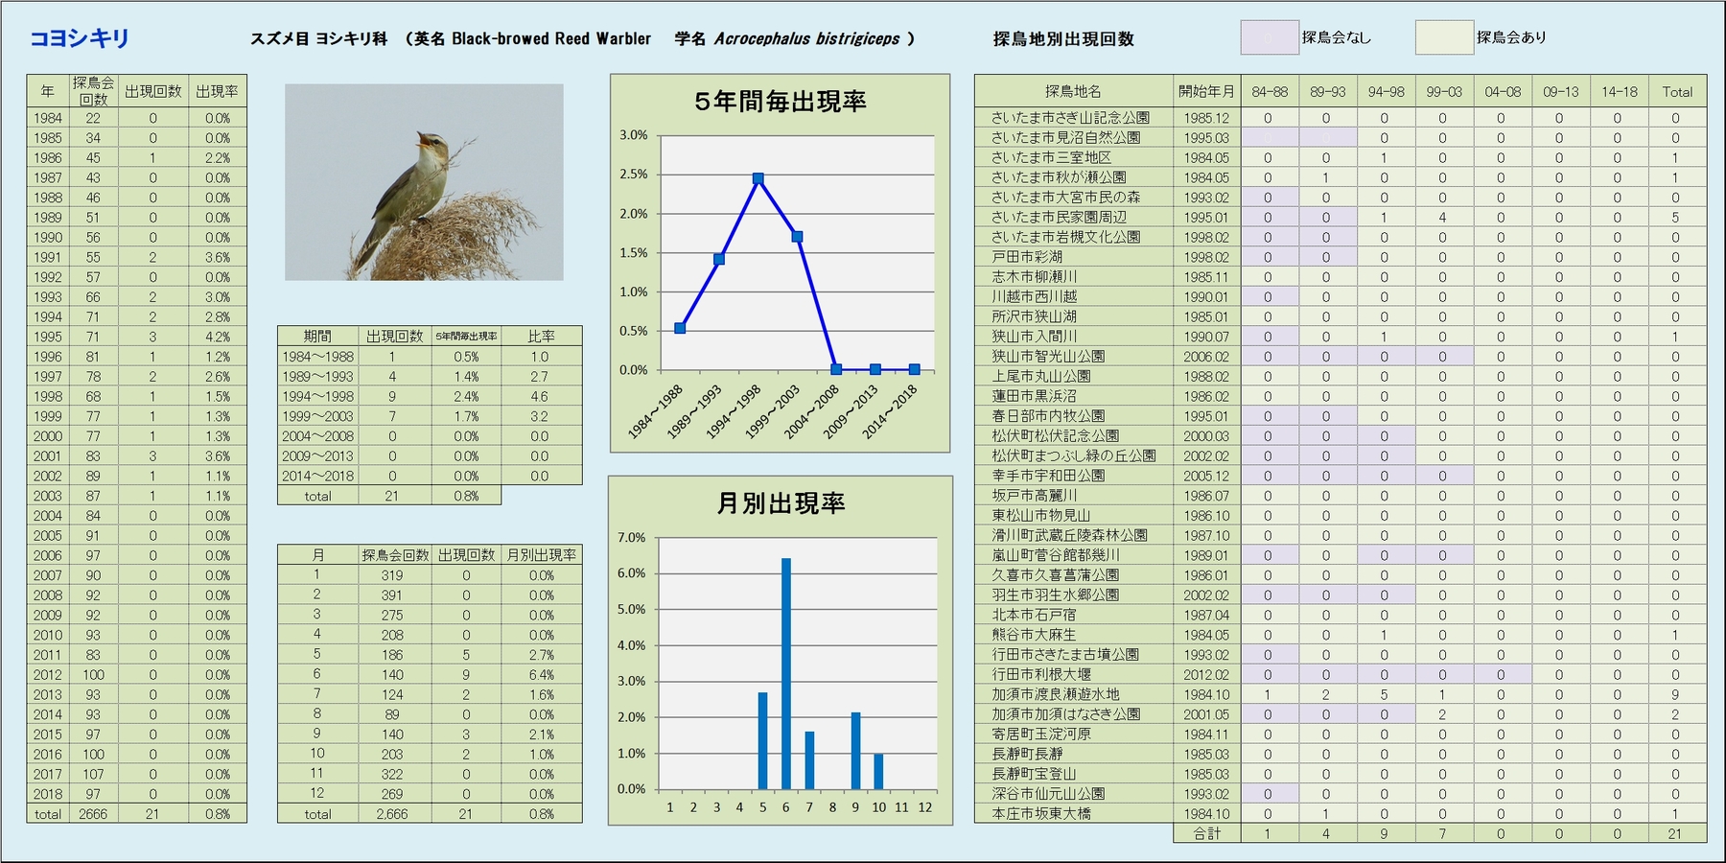
Task: Click the tallest bar for month 6
Action: click(x=786, y=671)
